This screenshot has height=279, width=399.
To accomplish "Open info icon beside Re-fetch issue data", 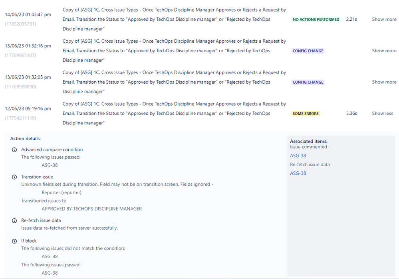I will pyautogui.click(x=14, y=220).
